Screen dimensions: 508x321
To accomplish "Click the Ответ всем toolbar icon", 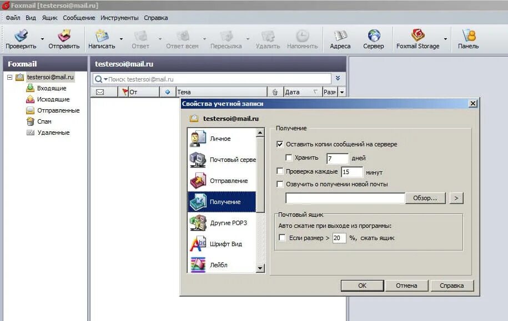I will pyautogui.click(x=183, y=35).
